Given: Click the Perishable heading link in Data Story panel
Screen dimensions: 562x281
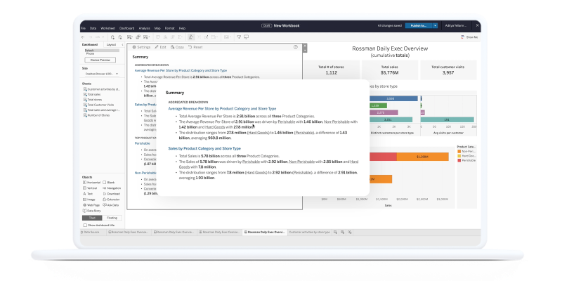Looking at the screenshot, I should click(x=143, y=143).
